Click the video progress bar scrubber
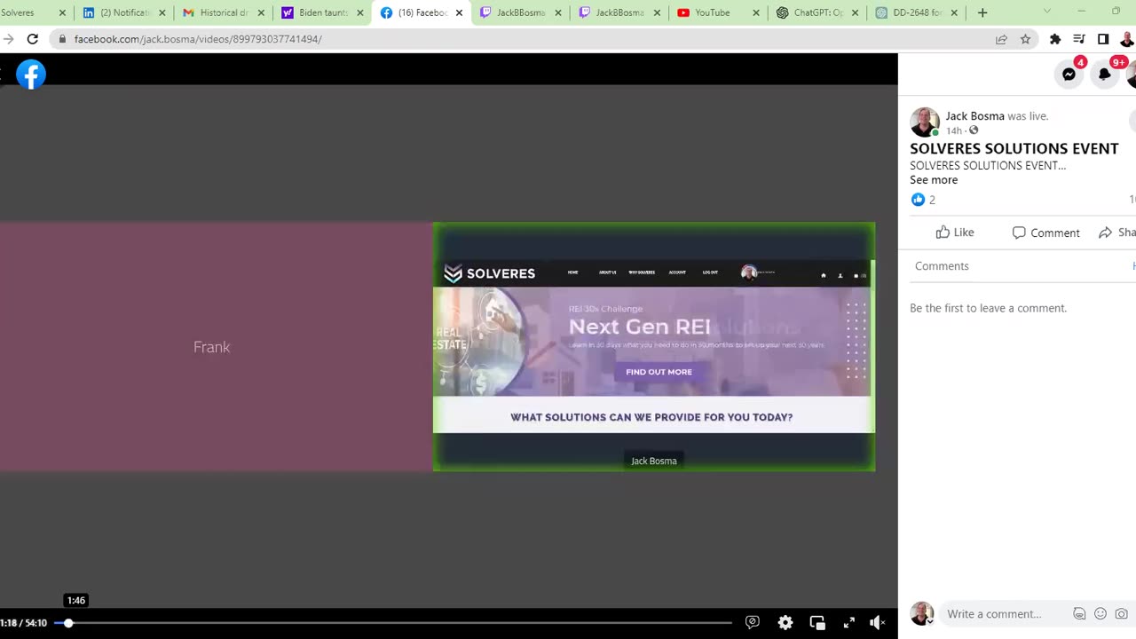The height and width of the screenshot is (639, 1136). pos(68,623)
